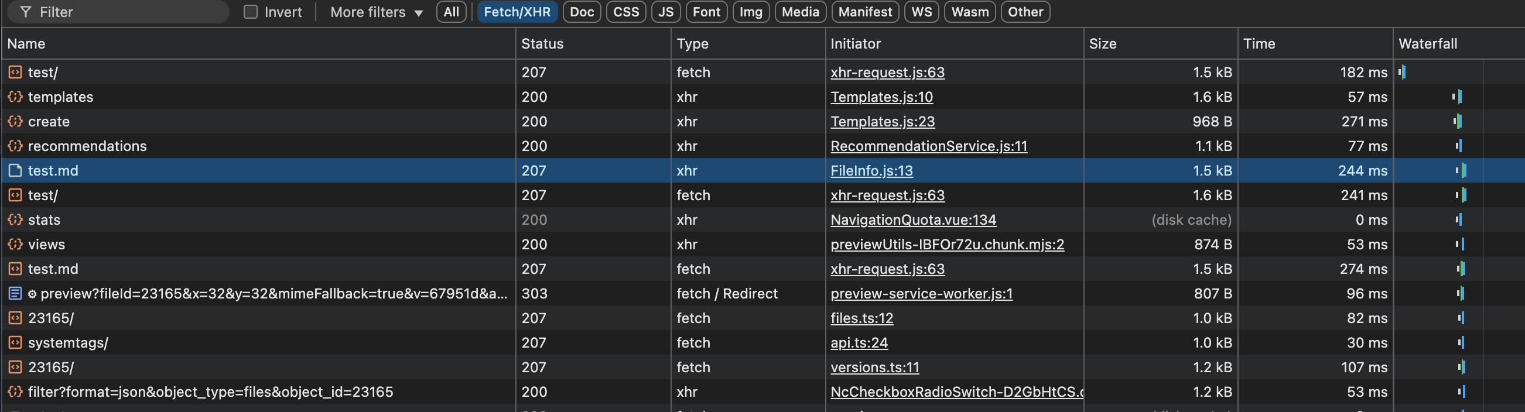The height and width of the screenshot is (412, 1525).
Task: Click the icon next to recommendations request
Action: point(15,146)
